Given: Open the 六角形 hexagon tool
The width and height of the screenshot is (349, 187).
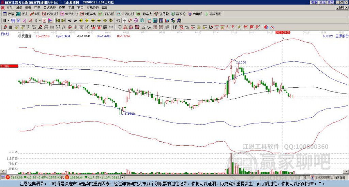Looking at the screenshot, I should [x=195, y=14].
